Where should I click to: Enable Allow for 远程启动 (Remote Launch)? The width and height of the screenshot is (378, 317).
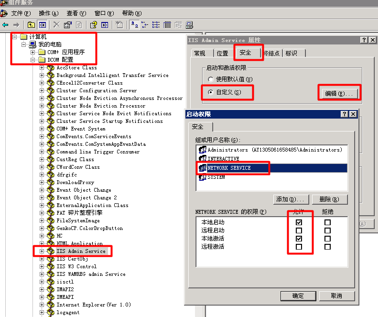click(299, 230)
